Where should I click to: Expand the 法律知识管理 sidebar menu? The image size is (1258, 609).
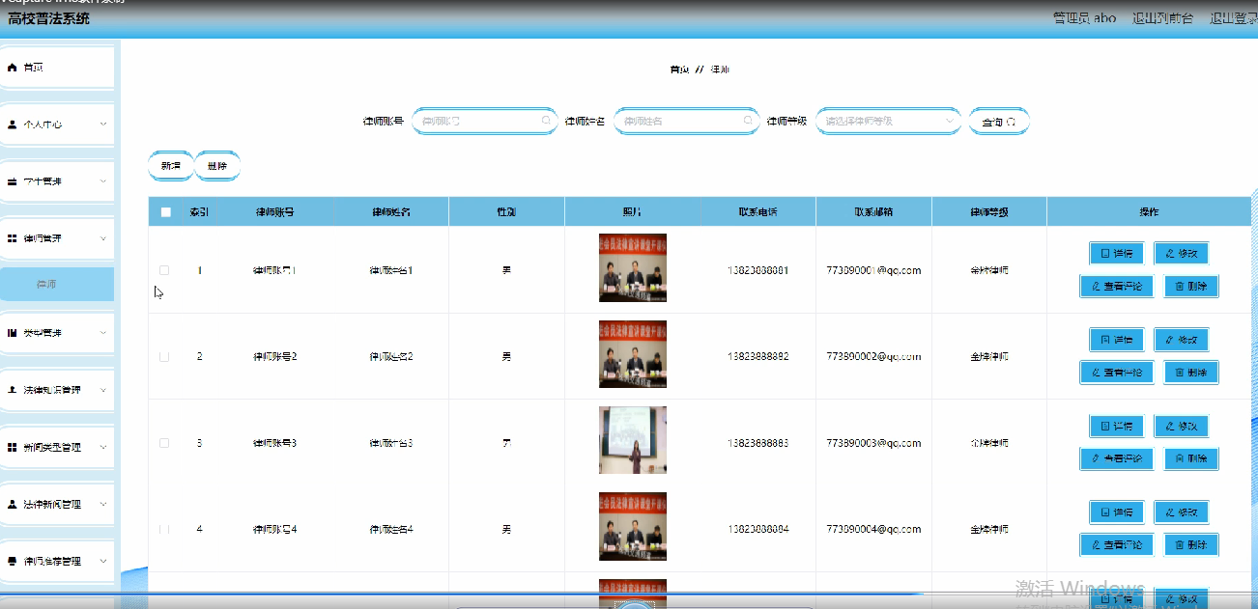(x=57, y=390)
